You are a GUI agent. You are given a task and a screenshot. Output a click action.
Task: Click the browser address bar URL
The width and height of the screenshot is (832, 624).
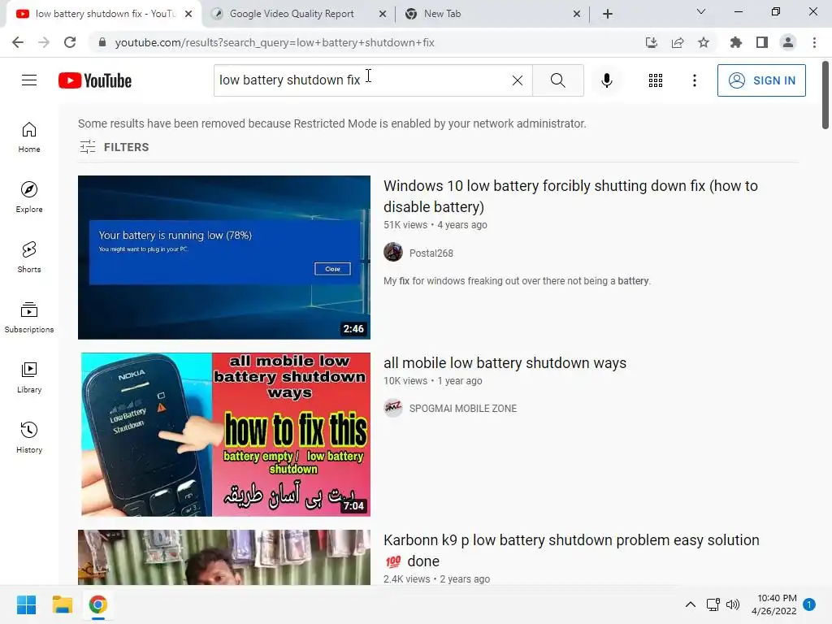275,42
